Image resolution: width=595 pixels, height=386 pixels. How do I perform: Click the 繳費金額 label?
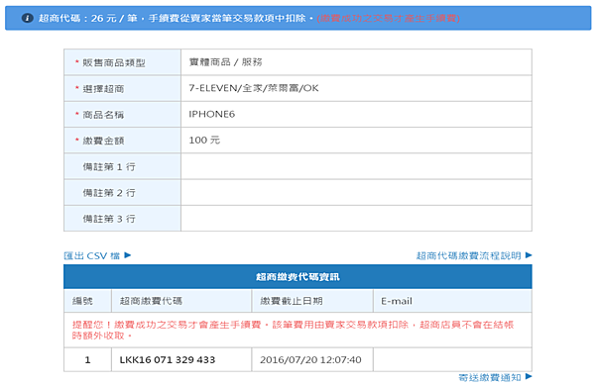click(103, 141)
